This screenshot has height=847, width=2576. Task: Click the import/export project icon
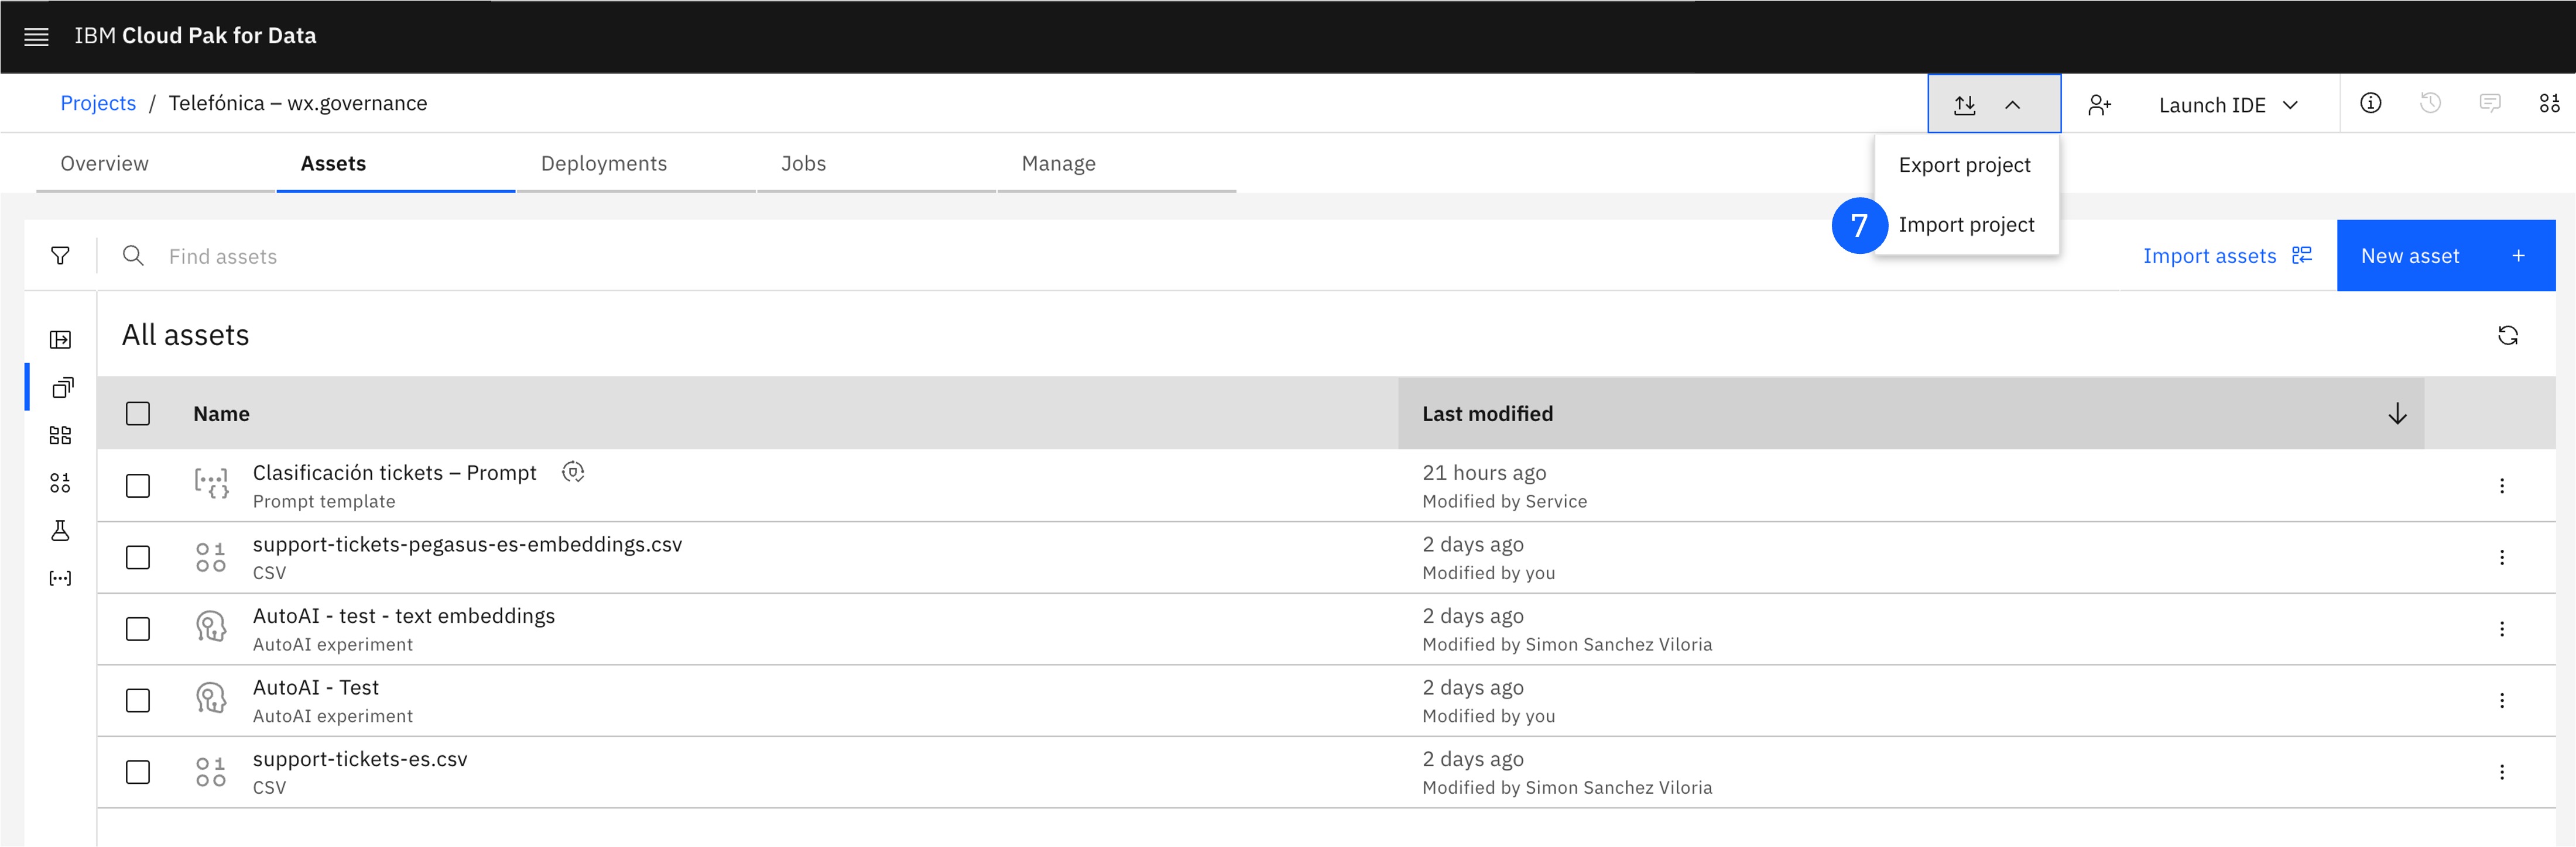coord(1964,105)
